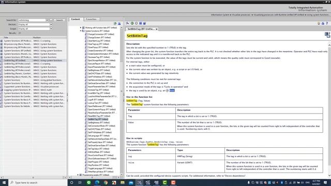Open SetTagValue (RT Unified) topic in tree

click(99, 149)
